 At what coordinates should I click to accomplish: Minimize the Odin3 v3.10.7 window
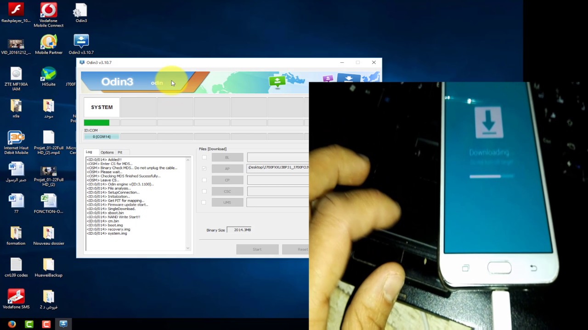(342, 62)
